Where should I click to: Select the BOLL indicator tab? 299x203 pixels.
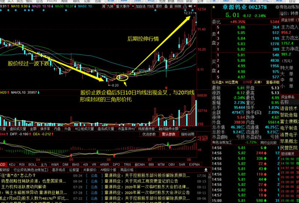coord(32,164)
